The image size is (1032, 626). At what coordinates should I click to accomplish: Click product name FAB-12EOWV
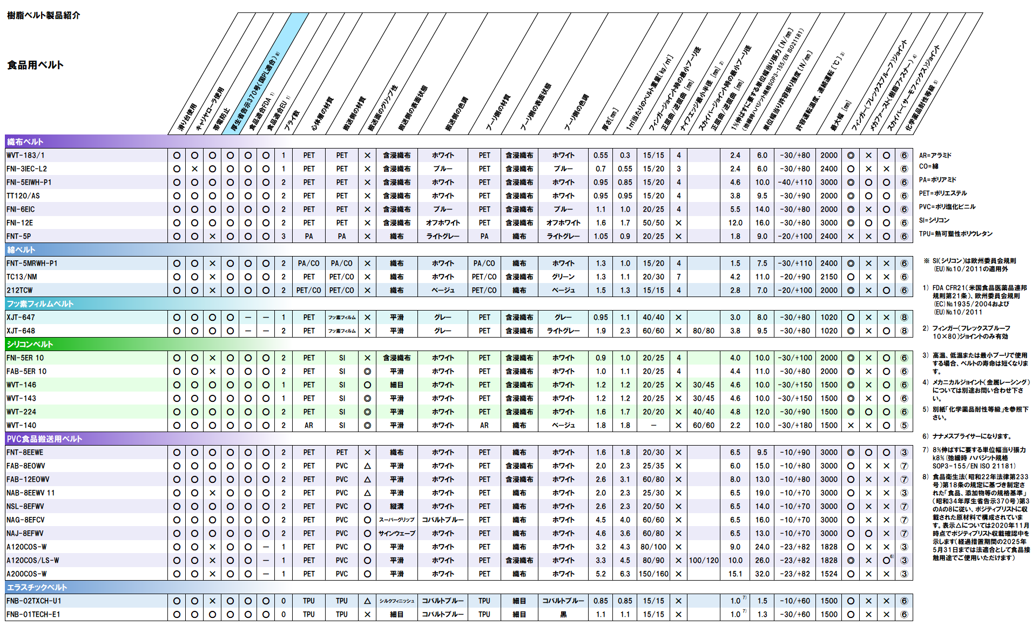28,479
